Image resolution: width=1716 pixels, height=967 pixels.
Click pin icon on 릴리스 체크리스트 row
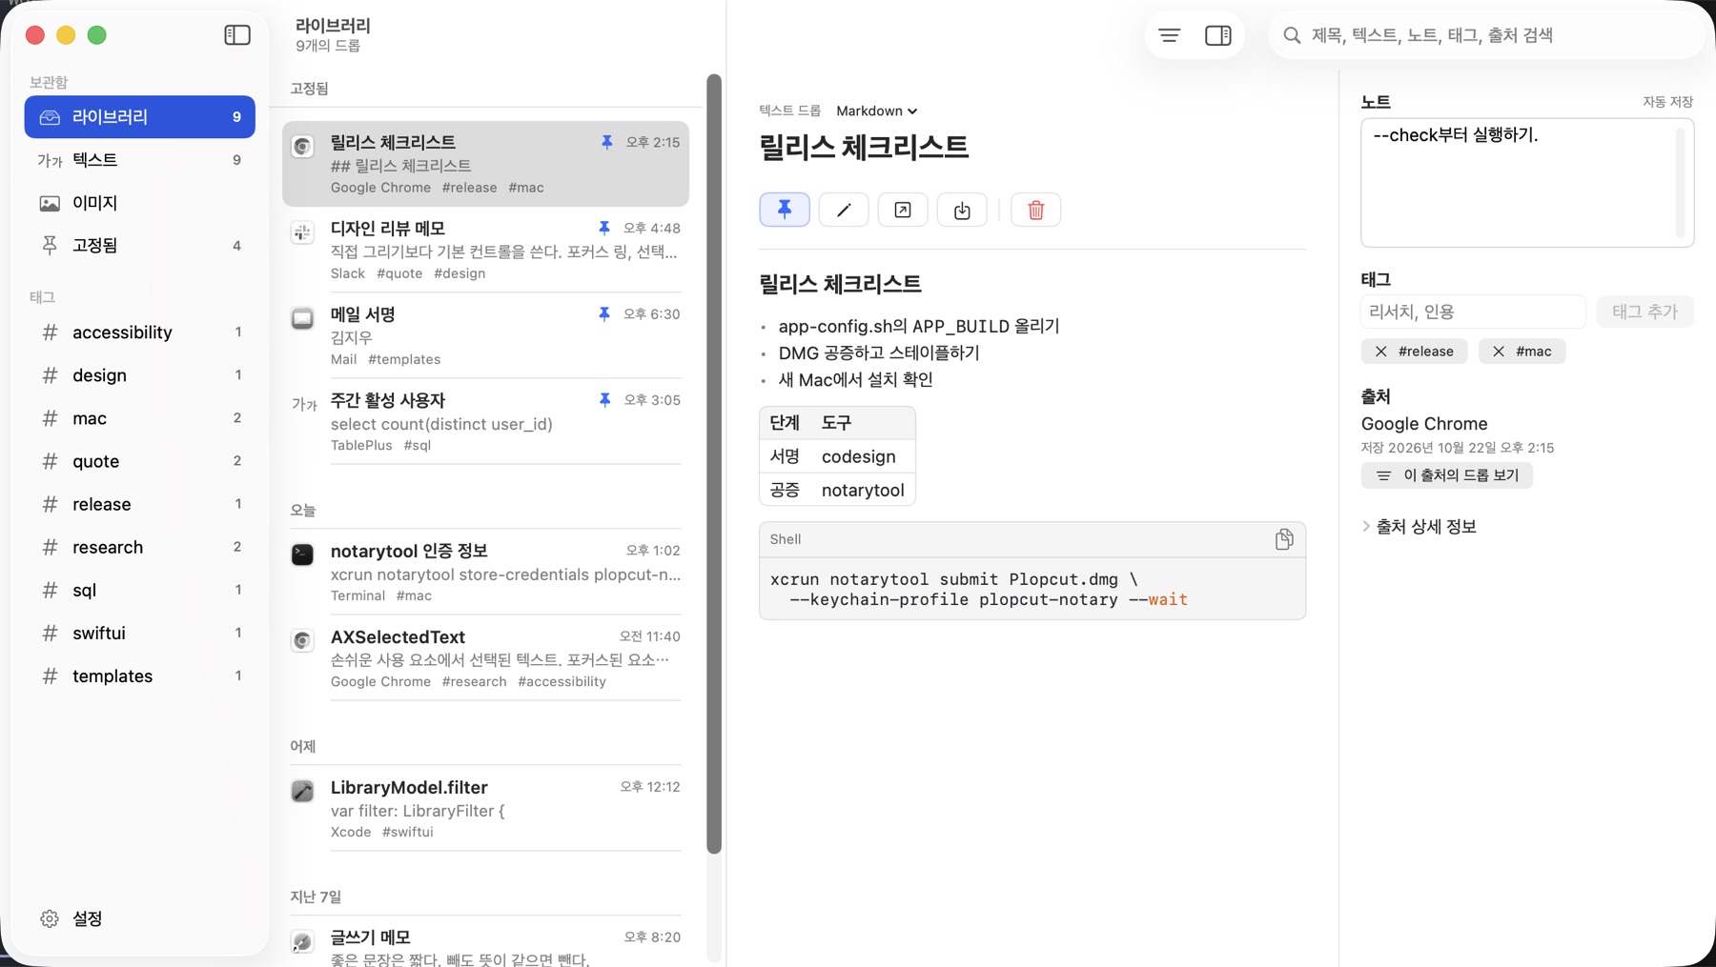[606, 142]
